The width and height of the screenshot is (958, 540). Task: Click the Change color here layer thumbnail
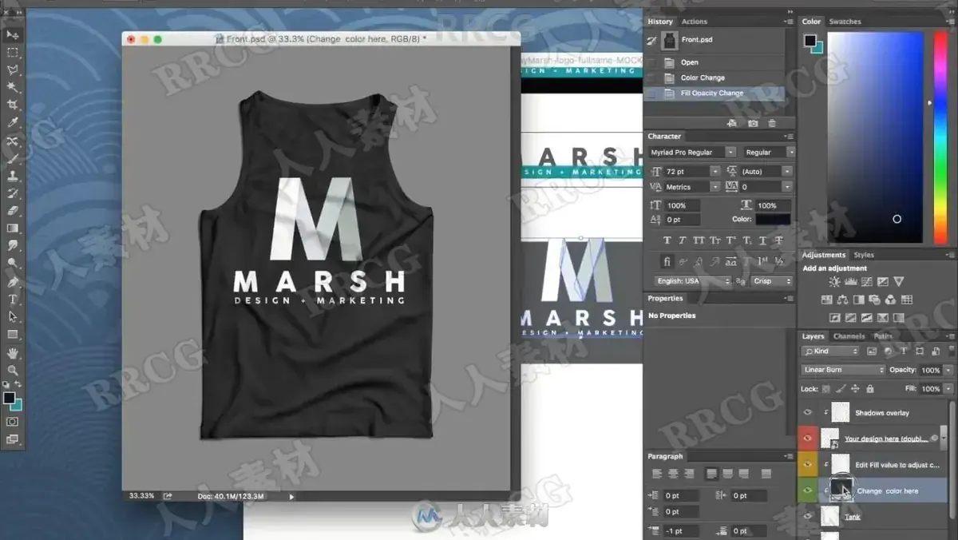point(841,489)
